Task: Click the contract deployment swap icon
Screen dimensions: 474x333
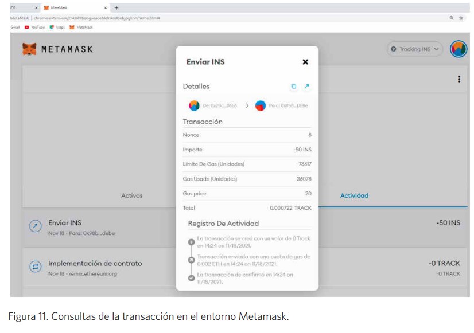Action: click(36, 267)
